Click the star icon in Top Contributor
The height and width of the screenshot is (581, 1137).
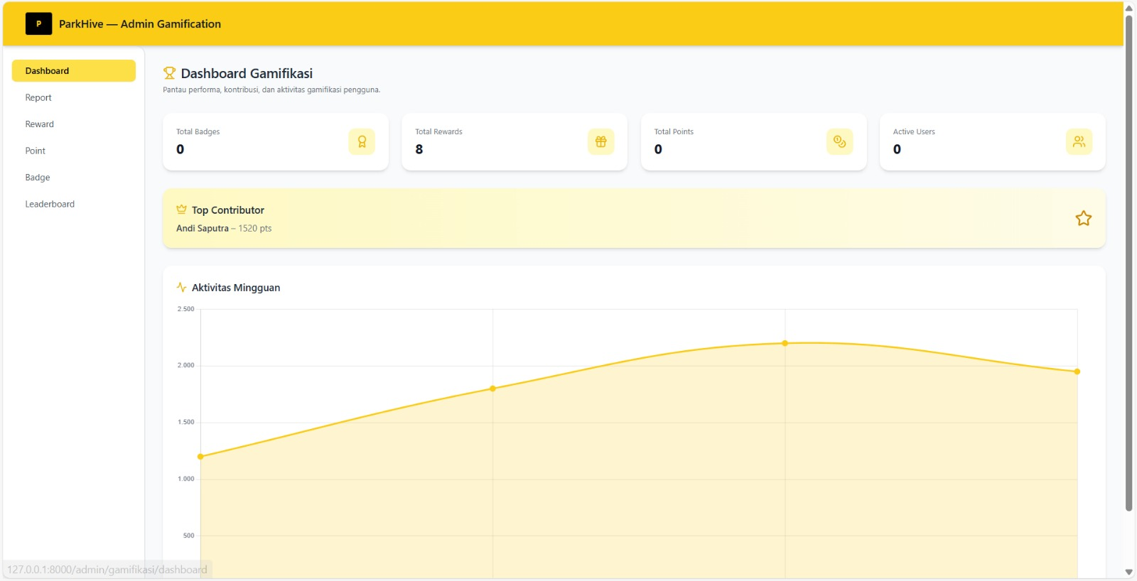coord(1083,218)
